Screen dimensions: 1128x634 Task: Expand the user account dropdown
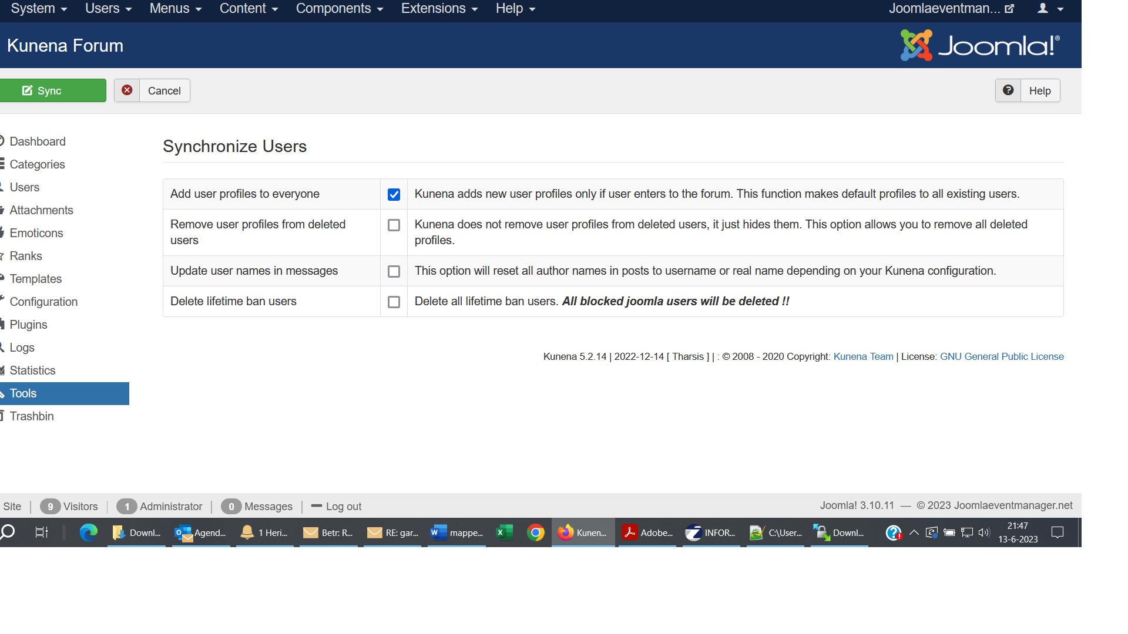[x=1050, y=9]
